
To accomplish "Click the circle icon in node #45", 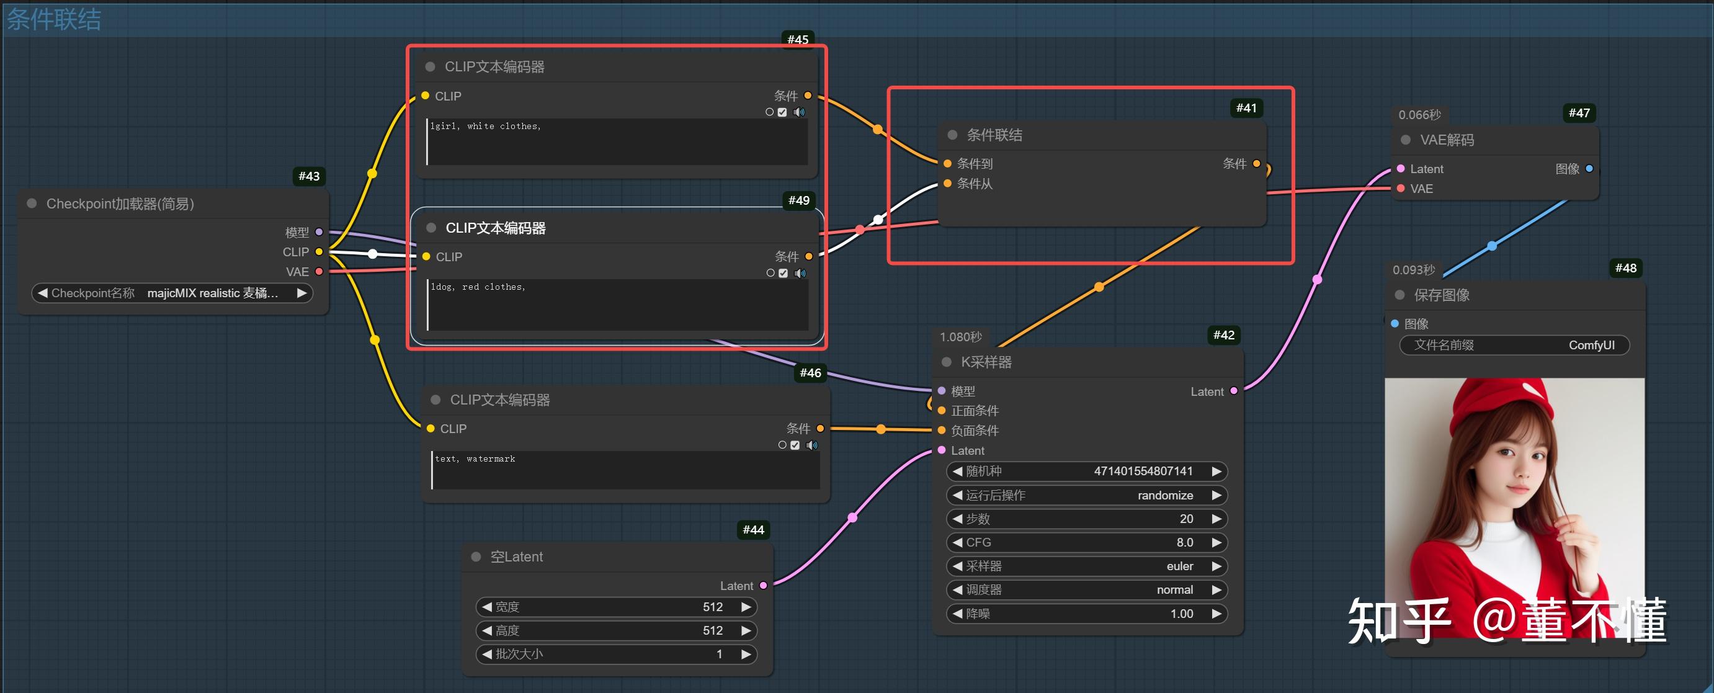I will [x=769, y=112].
